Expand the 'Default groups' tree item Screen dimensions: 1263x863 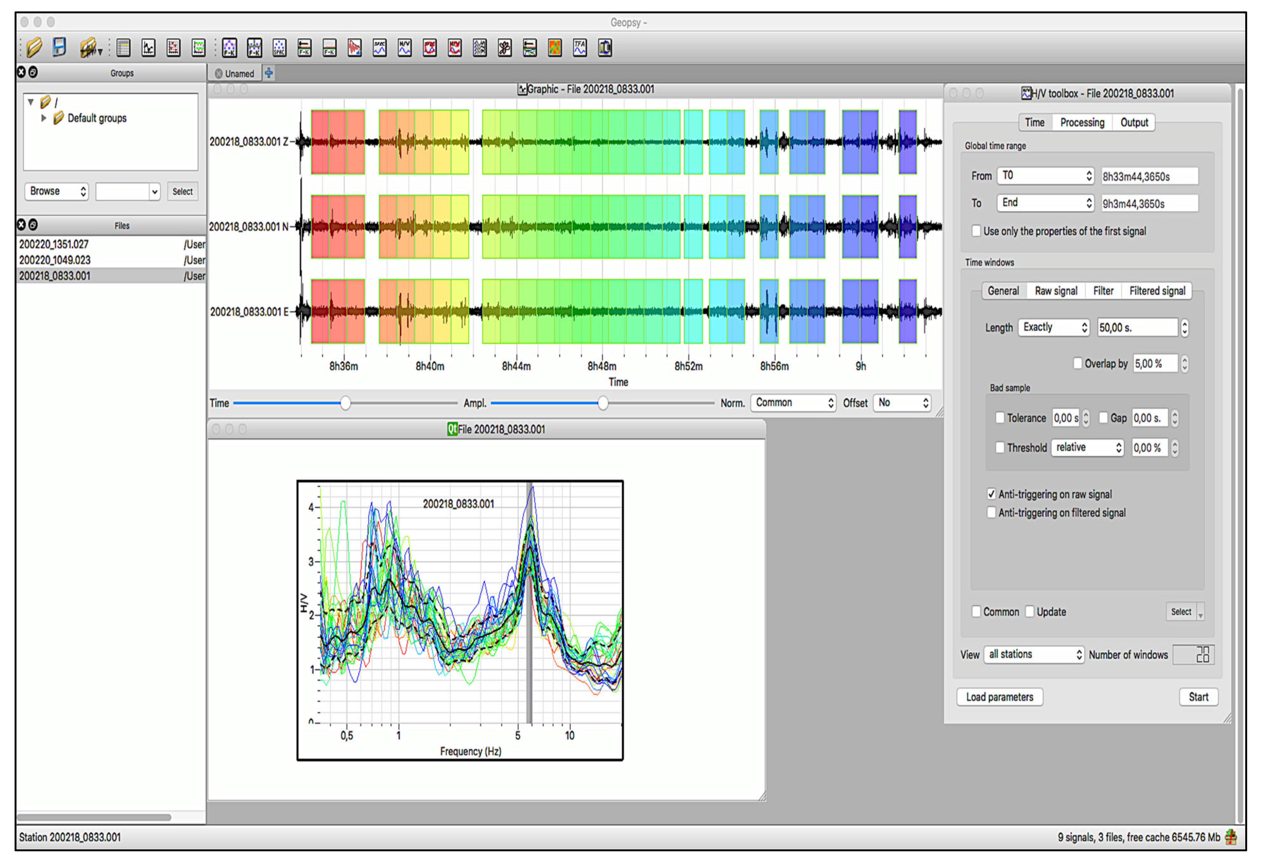(x=44, y=118)
